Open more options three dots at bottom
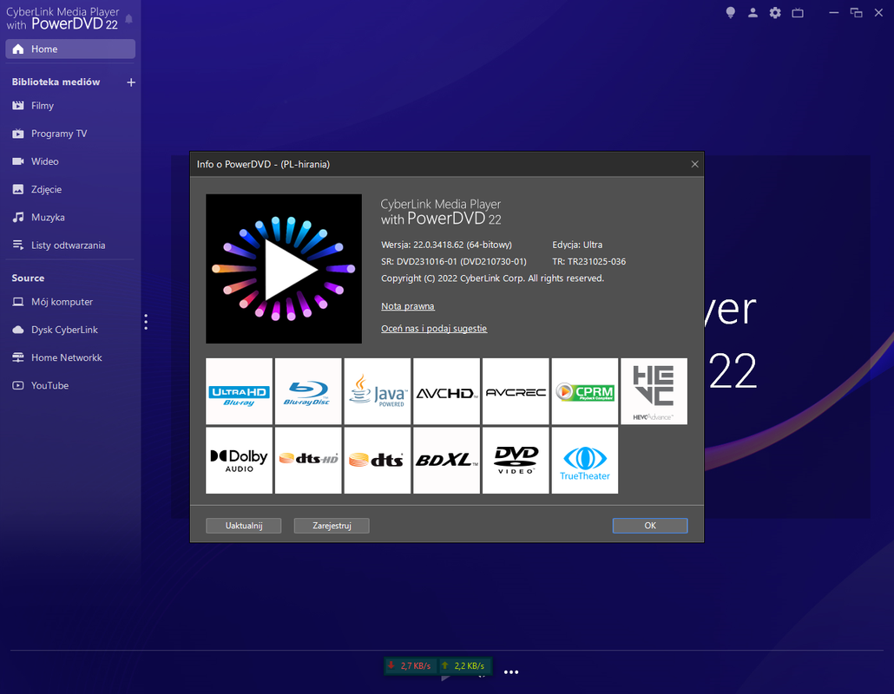 click(x=511, y=672)
